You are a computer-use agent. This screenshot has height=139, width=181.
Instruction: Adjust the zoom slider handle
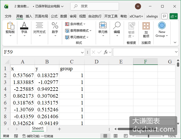click(148, 136)
